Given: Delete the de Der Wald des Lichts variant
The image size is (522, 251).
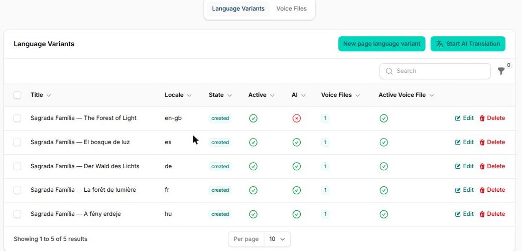Looking at the screenshot, I should [x=492, y=166].
